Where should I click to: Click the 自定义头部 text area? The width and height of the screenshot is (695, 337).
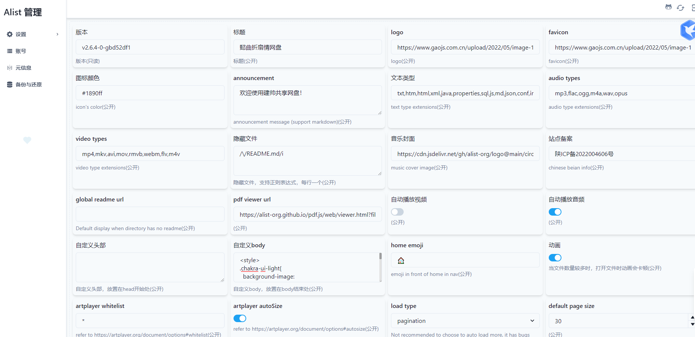click(x=150, y=267)
